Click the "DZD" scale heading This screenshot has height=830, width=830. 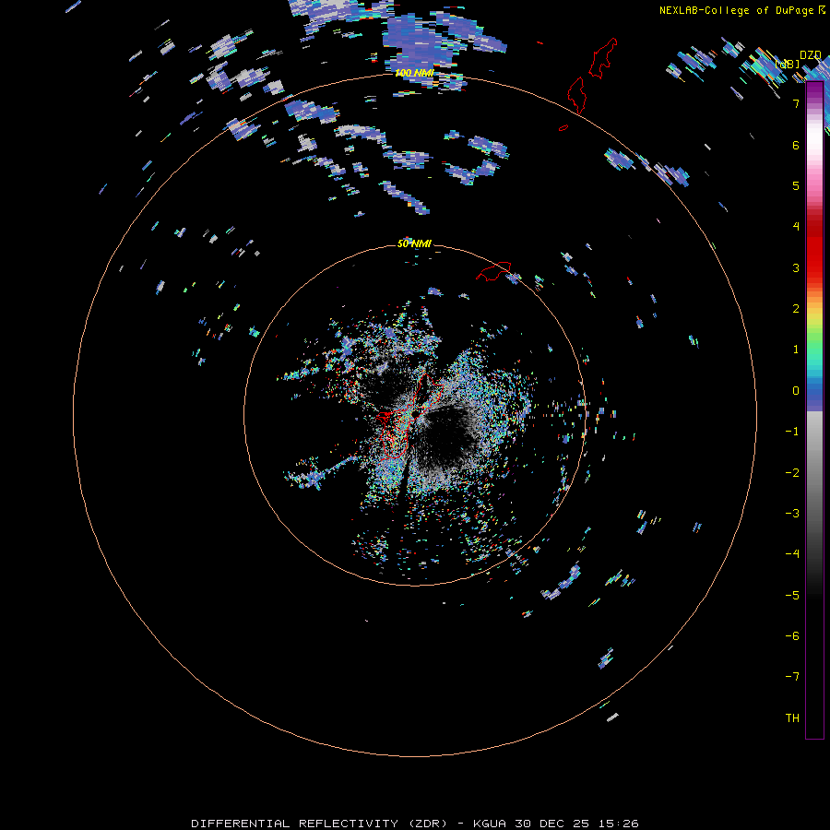(x=810, y=55)
